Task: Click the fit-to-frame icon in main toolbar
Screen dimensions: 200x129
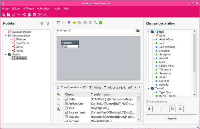Action: (40, 15)
